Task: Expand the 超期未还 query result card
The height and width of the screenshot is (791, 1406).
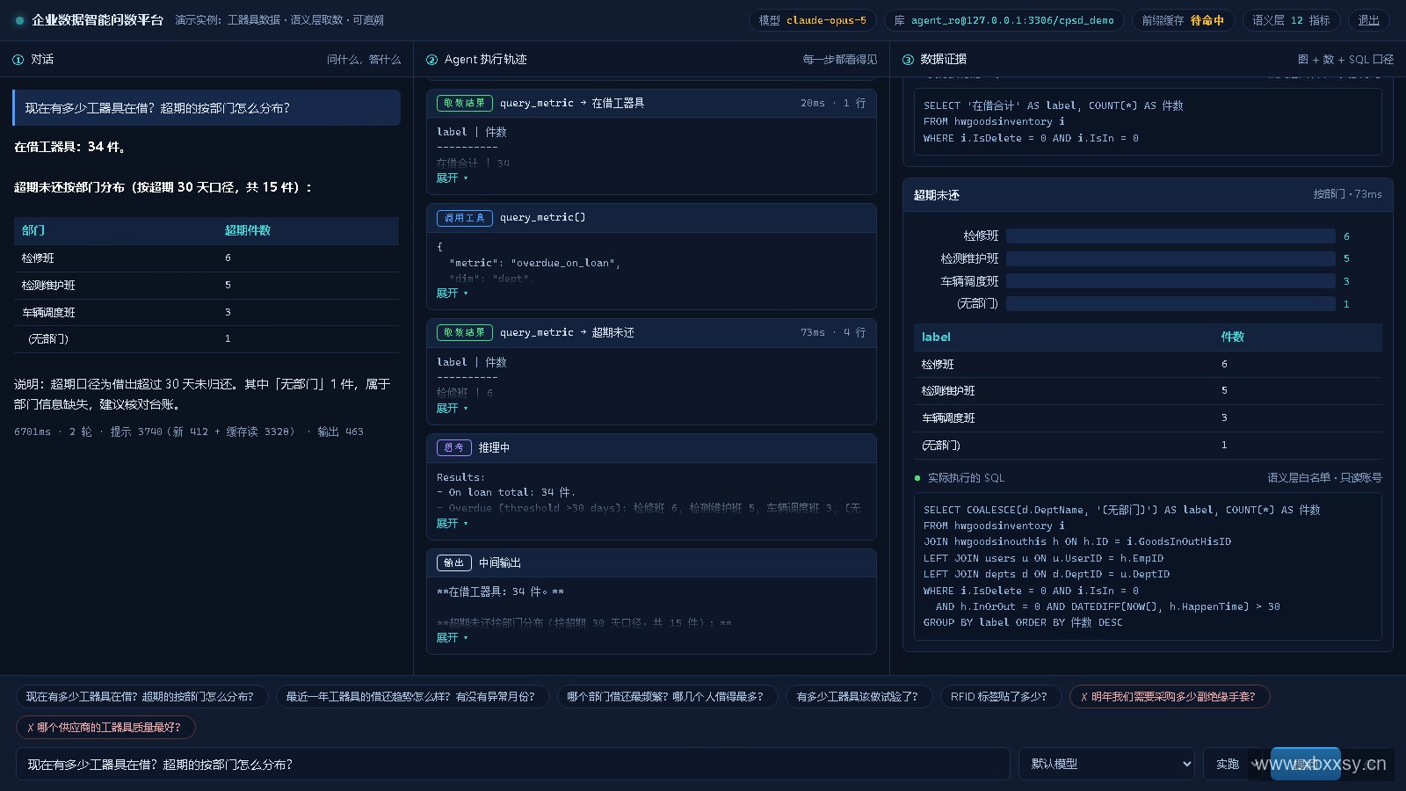Action: pyautogui.click(x=452, y=409)
